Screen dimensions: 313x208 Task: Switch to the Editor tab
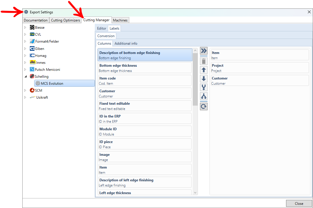click(102, 28)
